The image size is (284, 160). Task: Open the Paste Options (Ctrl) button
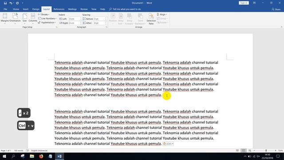pyautogui.click(x=168, y=144)
